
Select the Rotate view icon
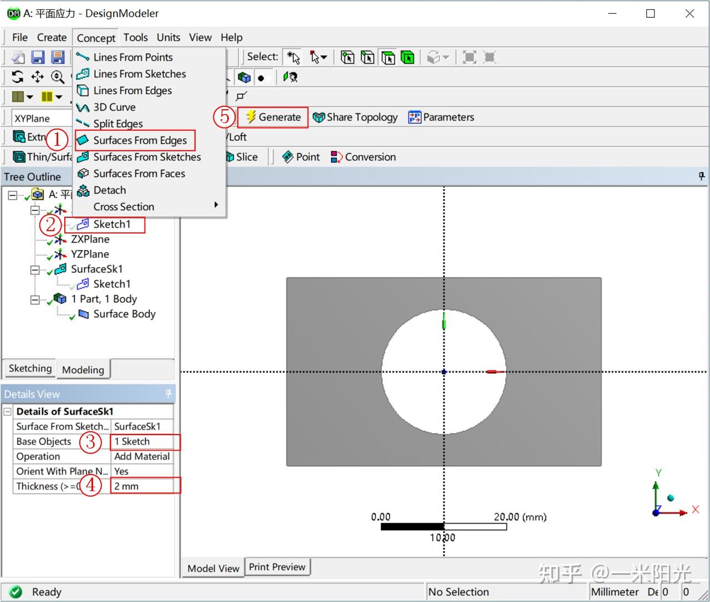17,77
